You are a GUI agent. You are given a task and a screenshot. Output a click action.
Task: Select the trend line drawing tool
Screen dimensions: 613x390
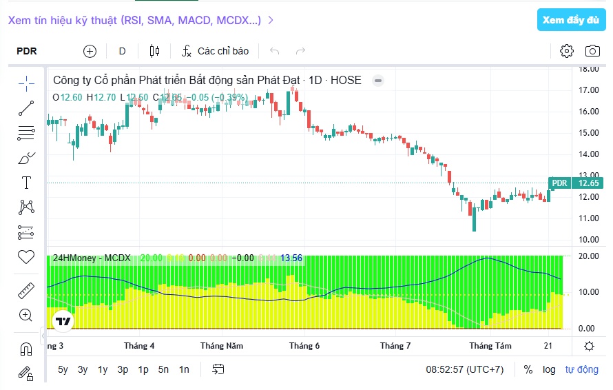[26, 108]
